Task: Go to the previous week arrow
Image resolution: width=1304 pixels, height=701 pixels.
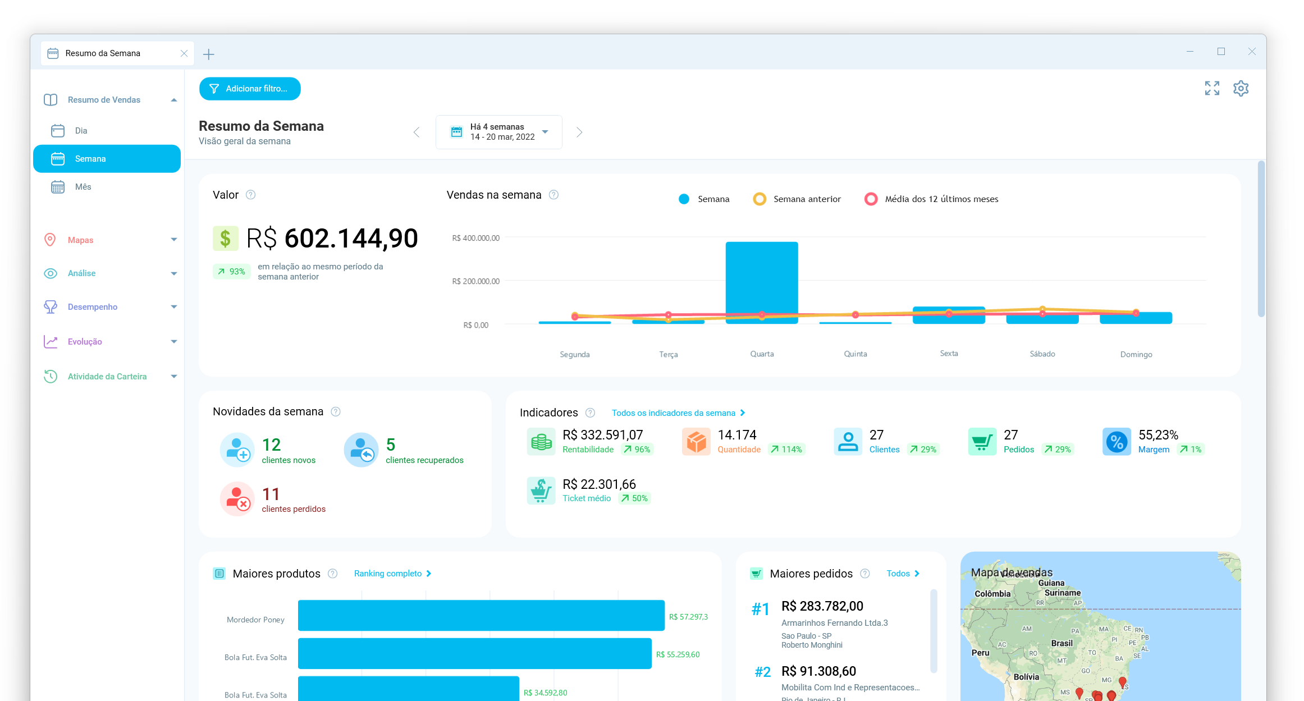Action: tap(417, 132)
